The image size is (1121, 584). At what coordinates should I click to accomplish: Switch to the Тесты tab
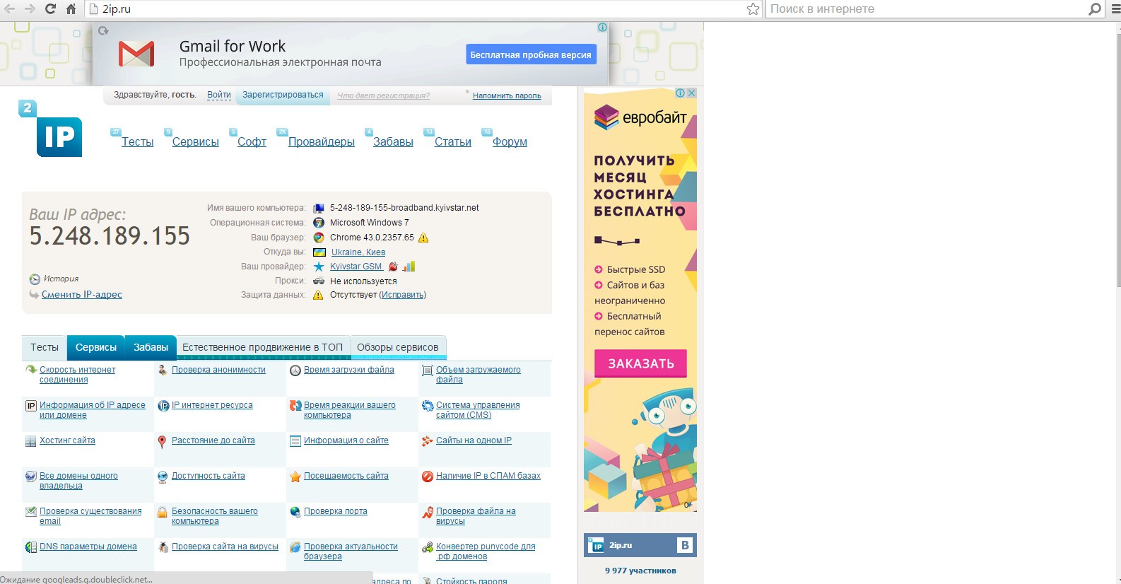(x=45, y=347)
